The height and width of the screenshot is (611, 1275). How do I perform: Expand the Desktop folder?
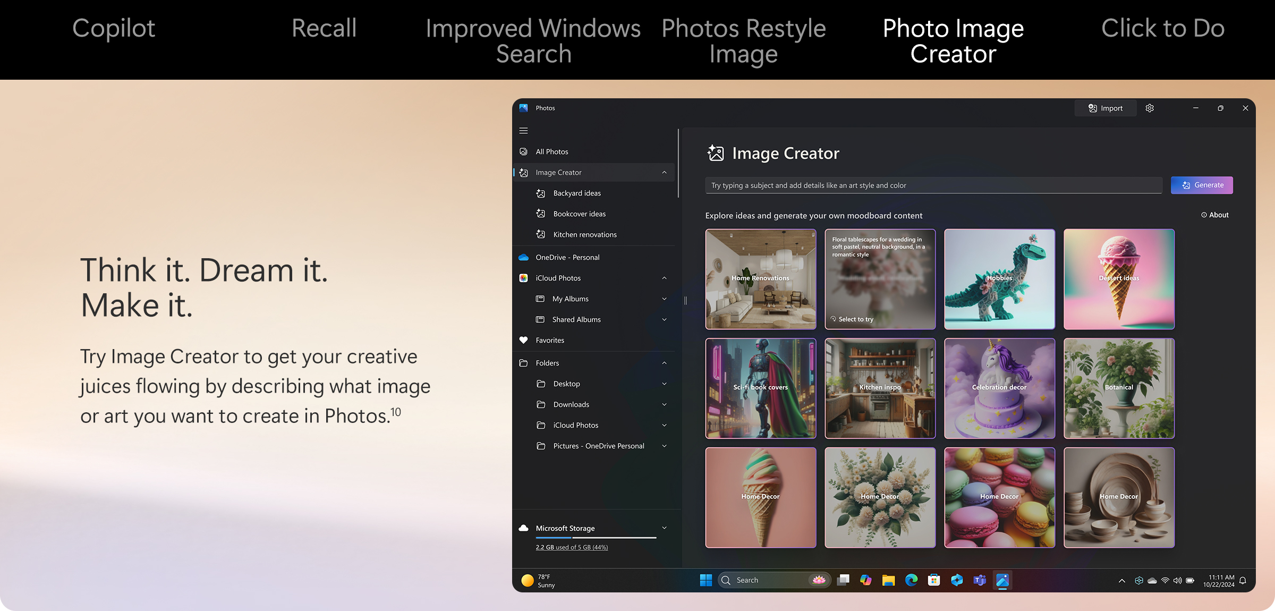tap(664, 384)
